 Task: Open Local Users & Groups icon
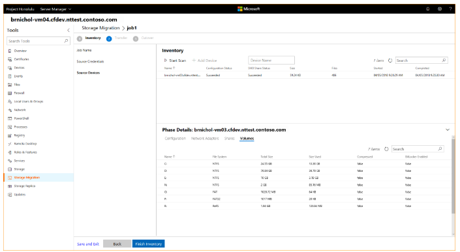[10, 102]
